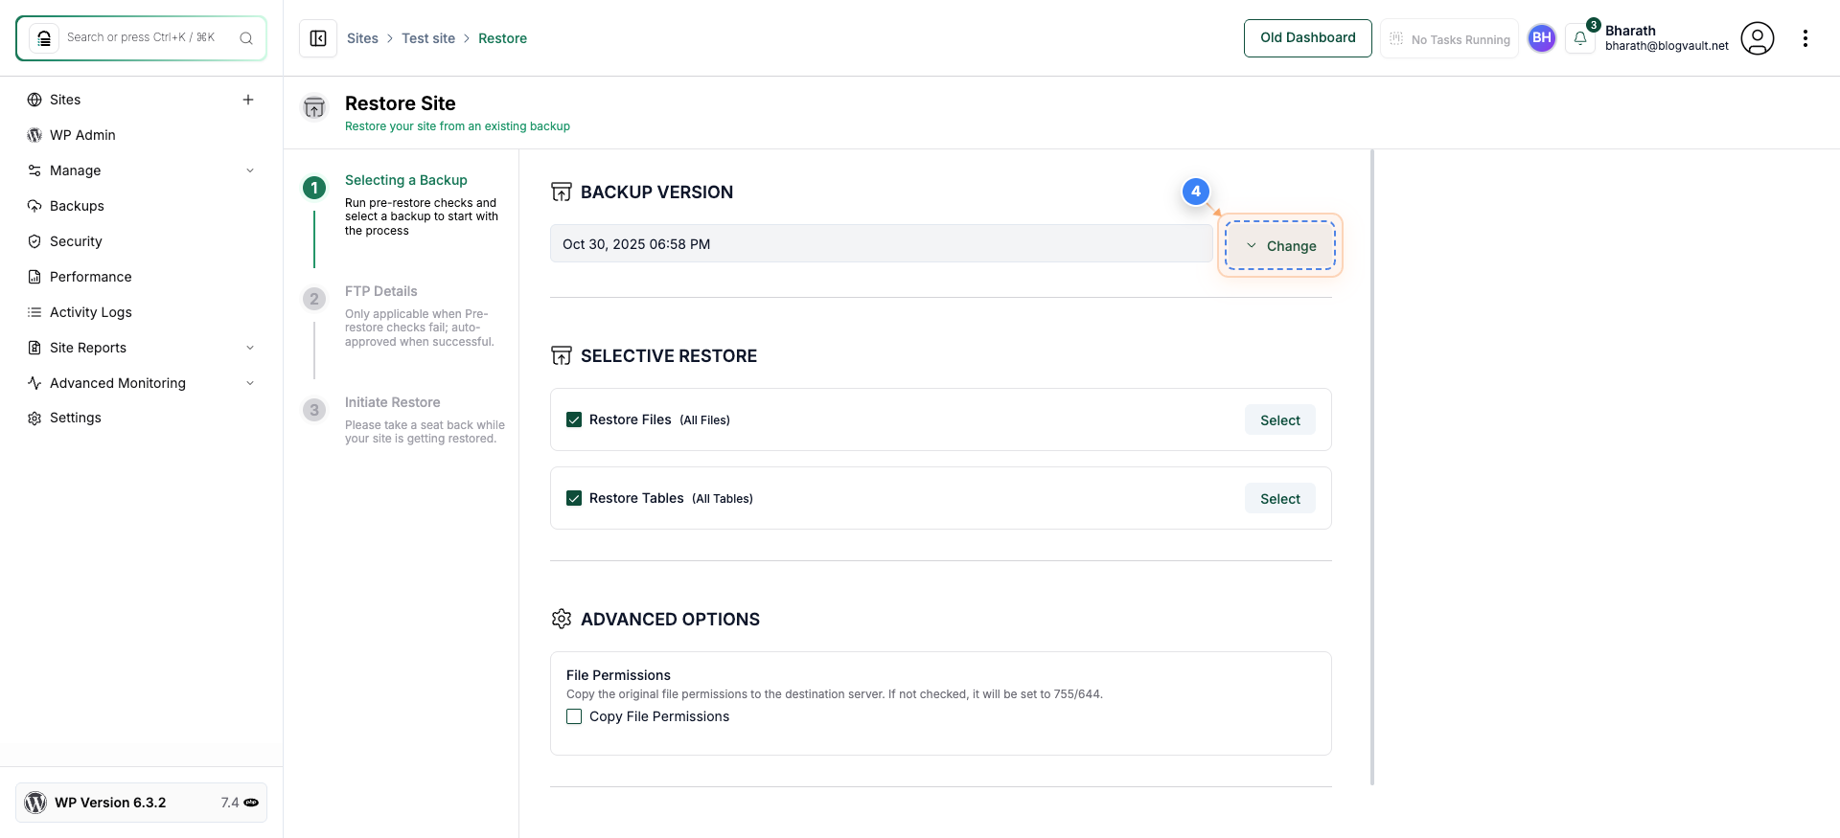The width and height of the screenshot is (1840, 838).
Task: Click the WordPress logo in version footer
Action: click(35, 803)
